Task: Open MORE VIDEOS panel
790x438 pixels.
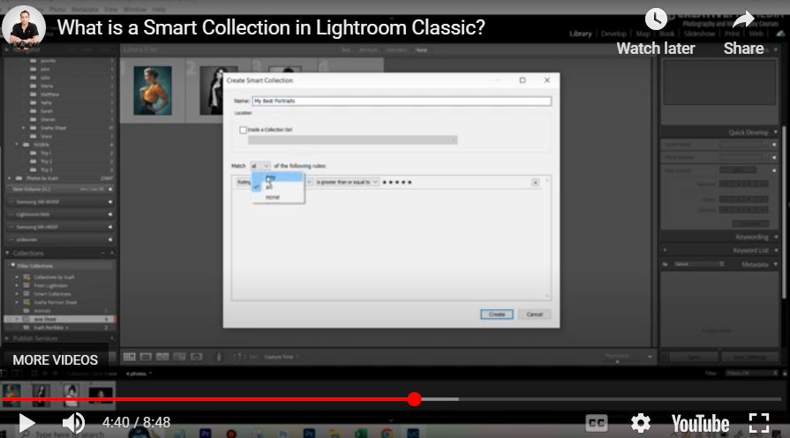Action: [x=56, y=360]
